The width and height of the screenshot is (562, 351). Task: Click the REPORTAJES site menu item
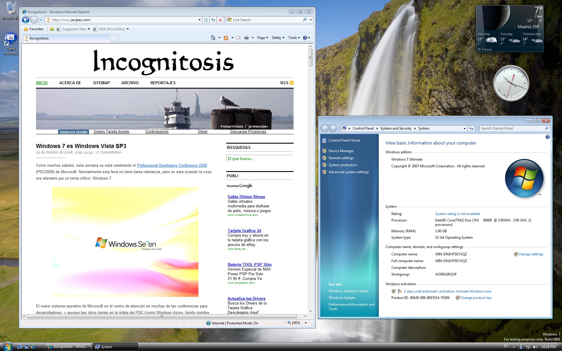click(x=163, y=83)
